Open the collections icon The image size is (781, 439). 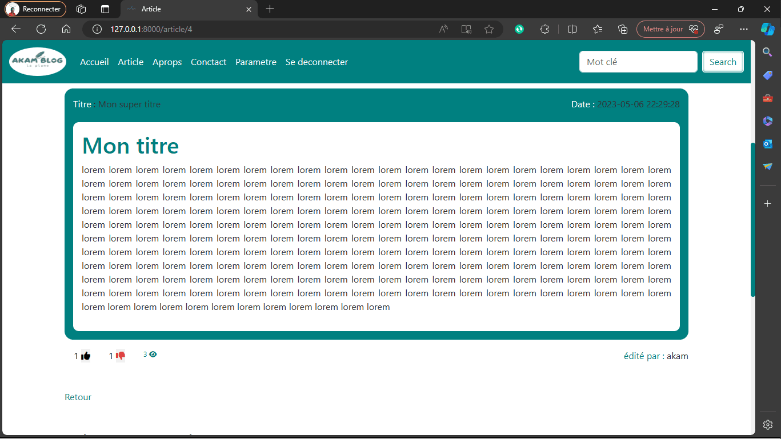click(x=623, y=29)
